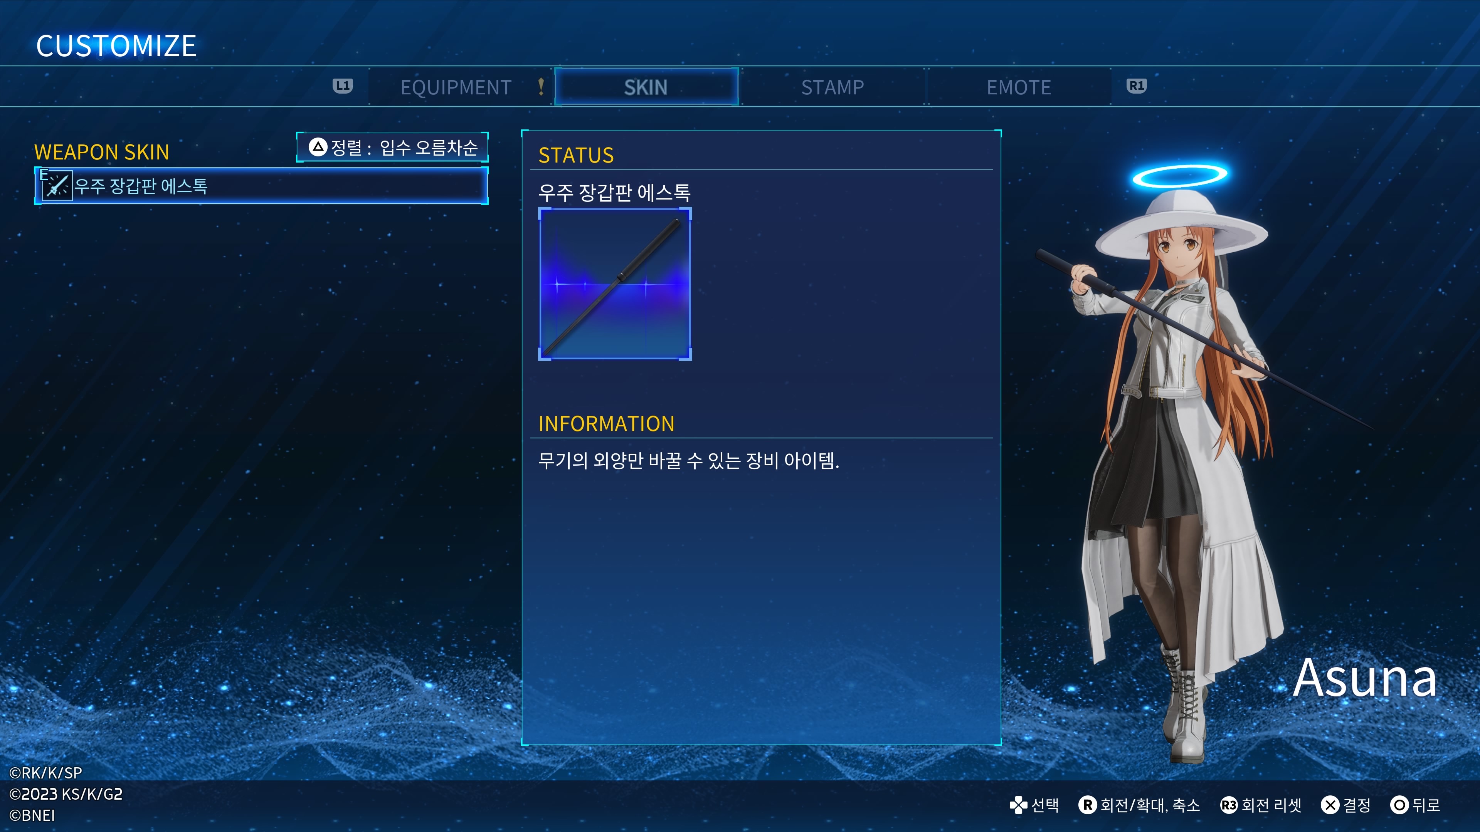Click the X 결정 confirm icon
Viewport: 1480px width, 832px height.
tap(1329, 805)
